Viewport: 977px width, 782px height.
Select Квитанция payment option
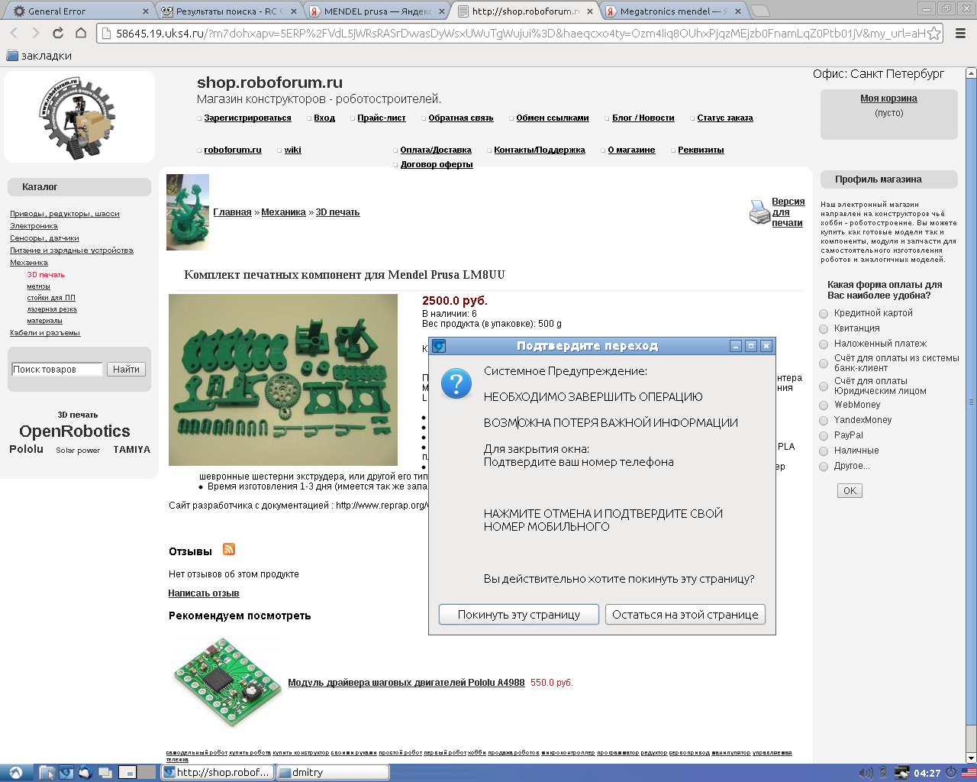coord(824,329)
